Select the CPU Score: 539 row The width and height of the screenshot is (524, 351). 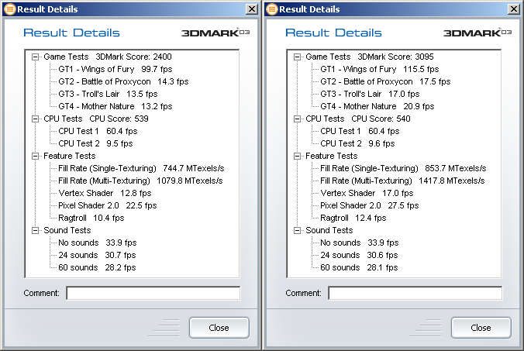(96, 119)
